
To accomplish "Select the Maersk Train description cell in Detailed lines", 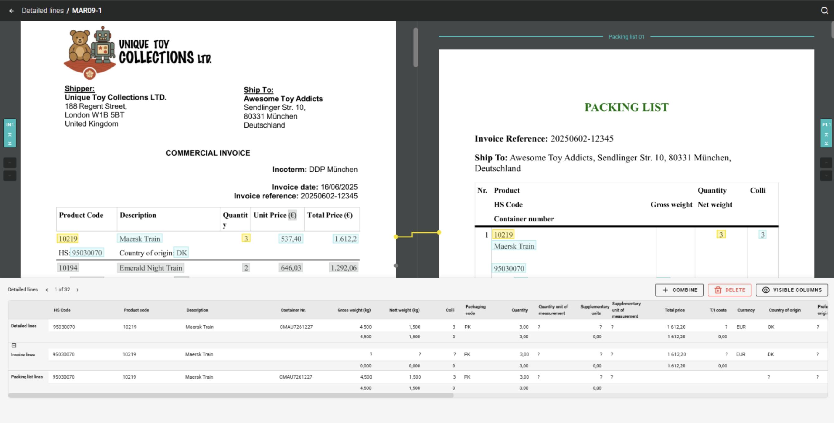I will click(199, 327).
